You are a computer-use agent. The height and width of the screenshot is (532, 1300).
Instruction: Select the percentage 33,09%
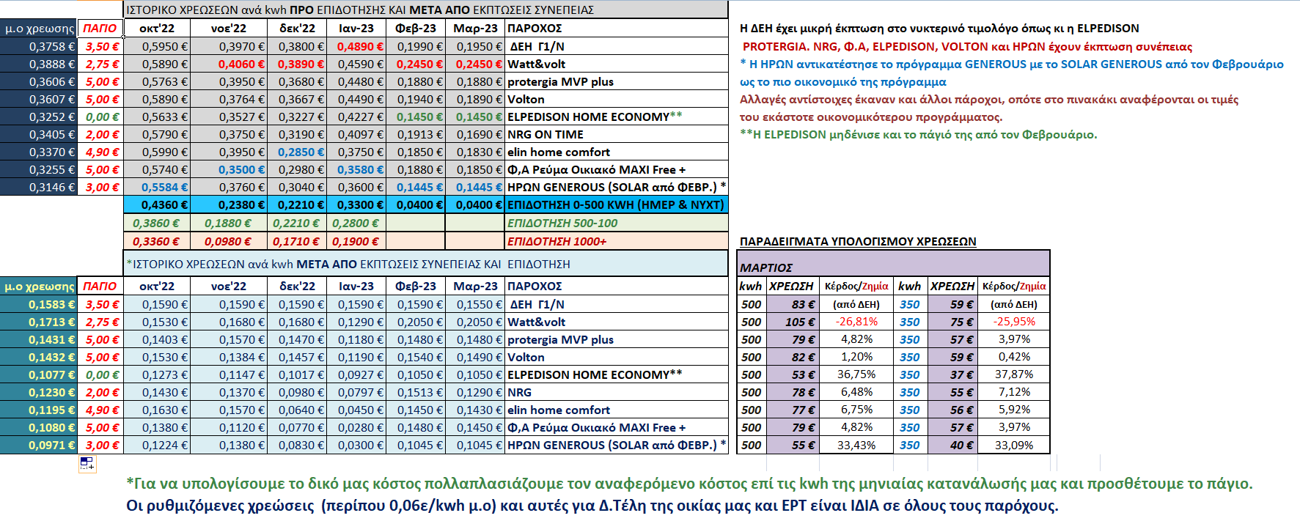click(x=1014, y=445)
